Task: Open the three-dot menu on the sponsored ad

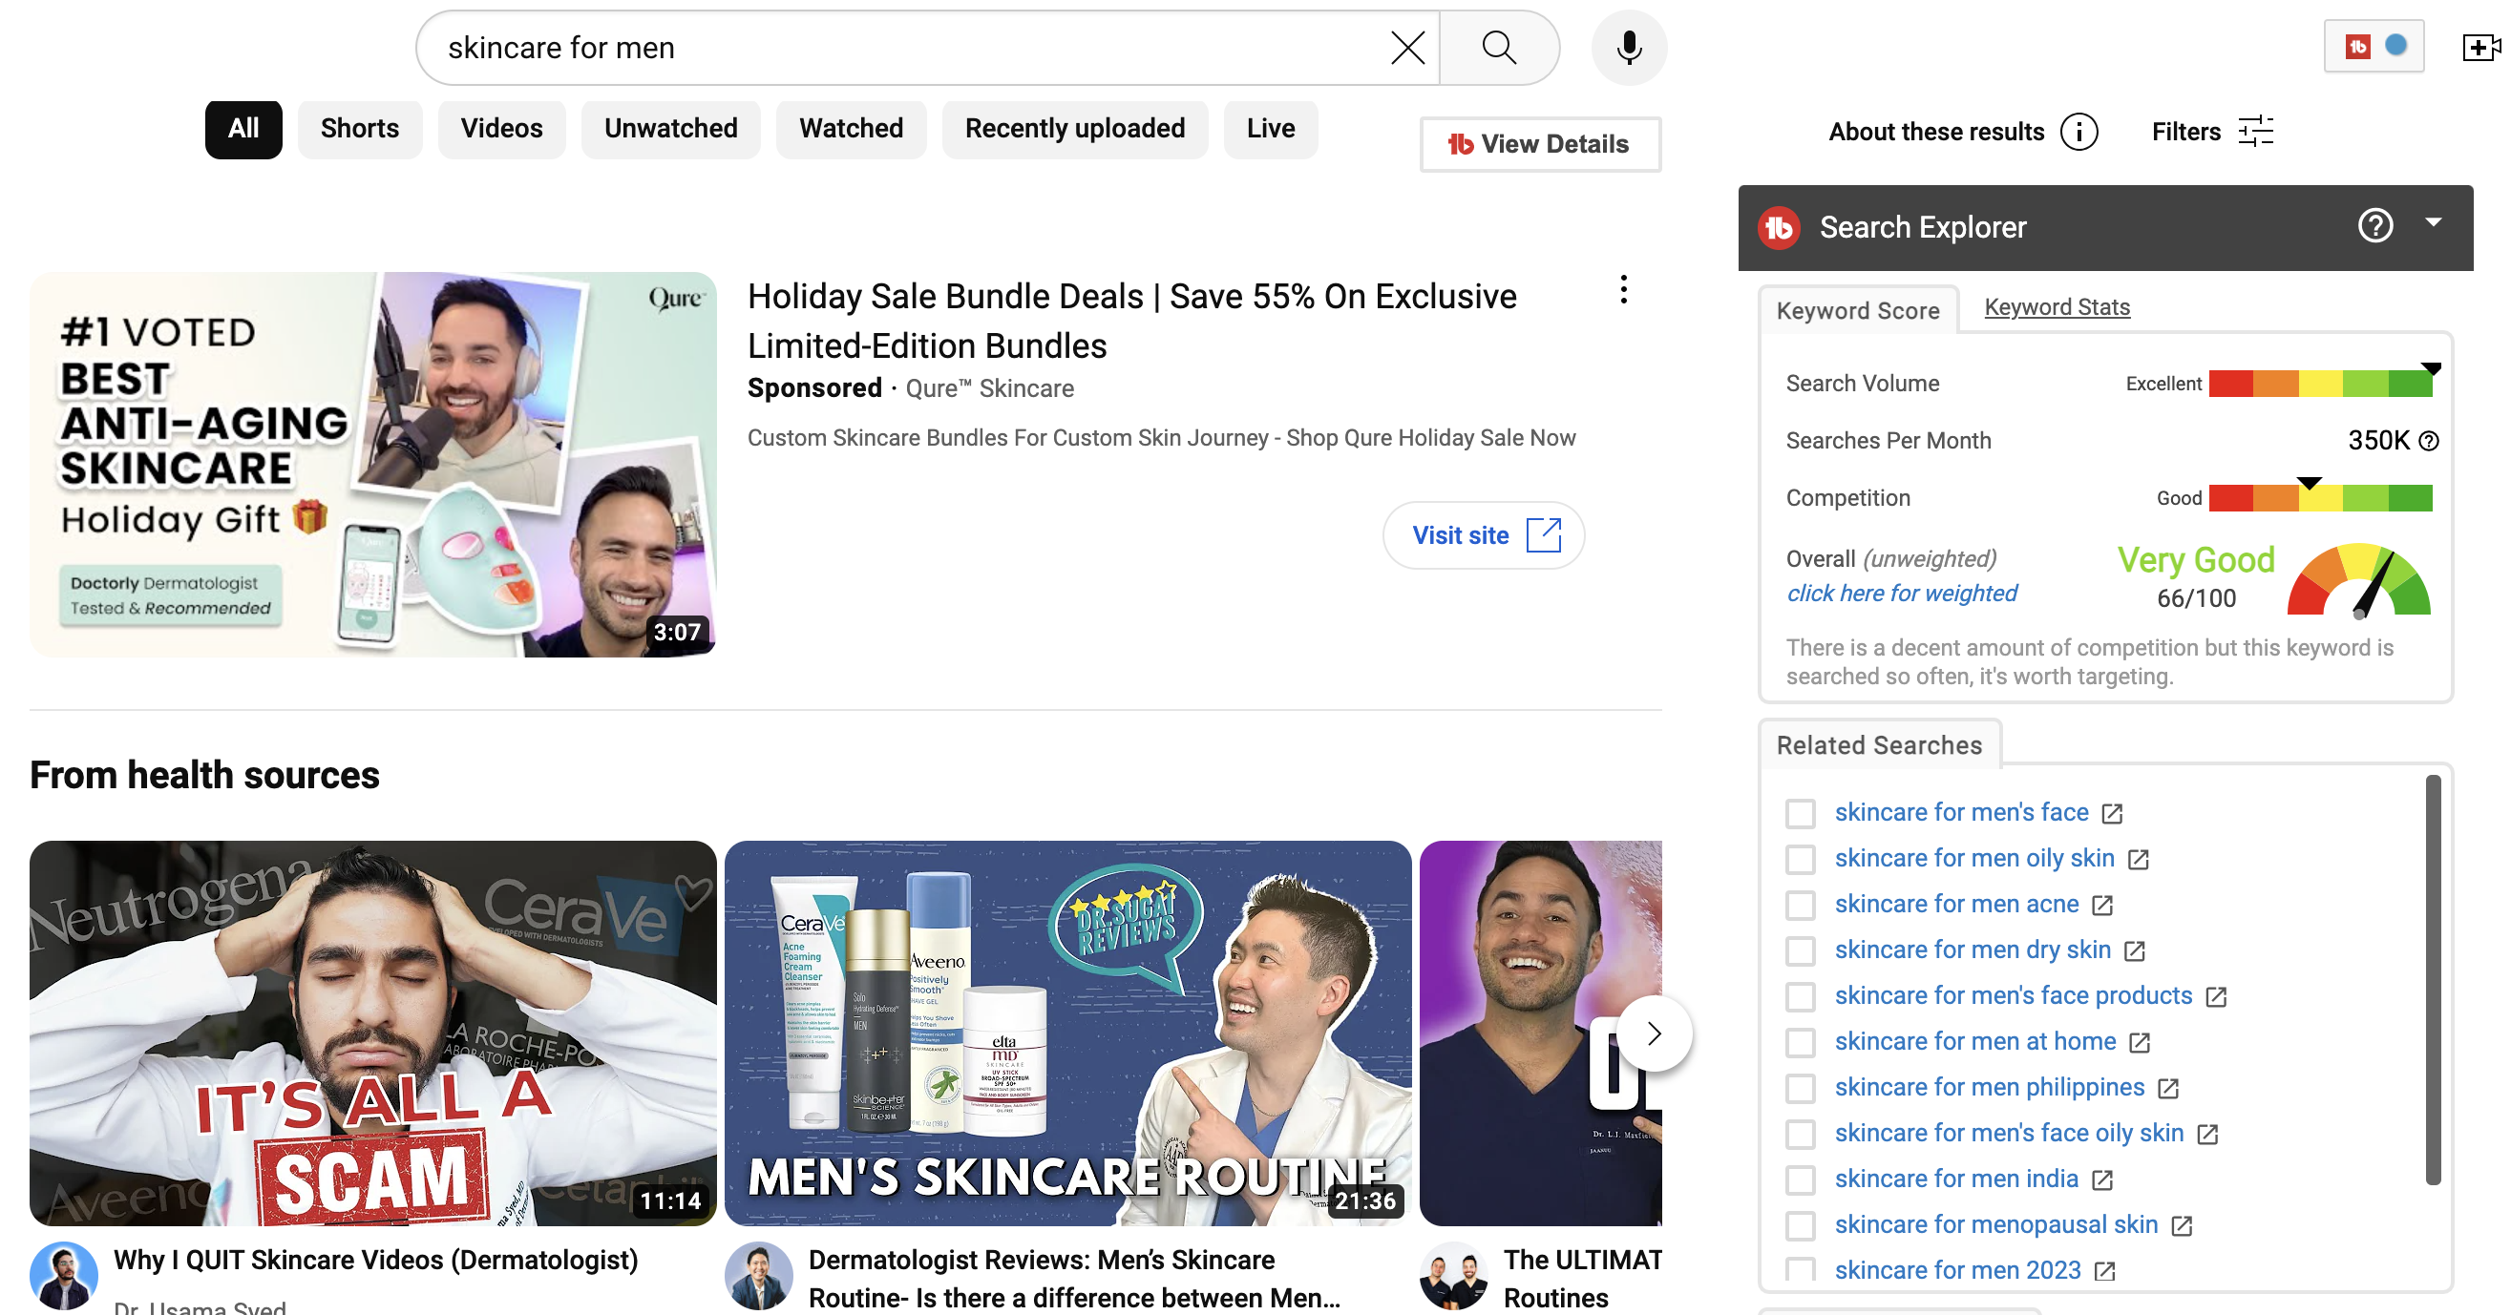Action: coord(1623,289)
